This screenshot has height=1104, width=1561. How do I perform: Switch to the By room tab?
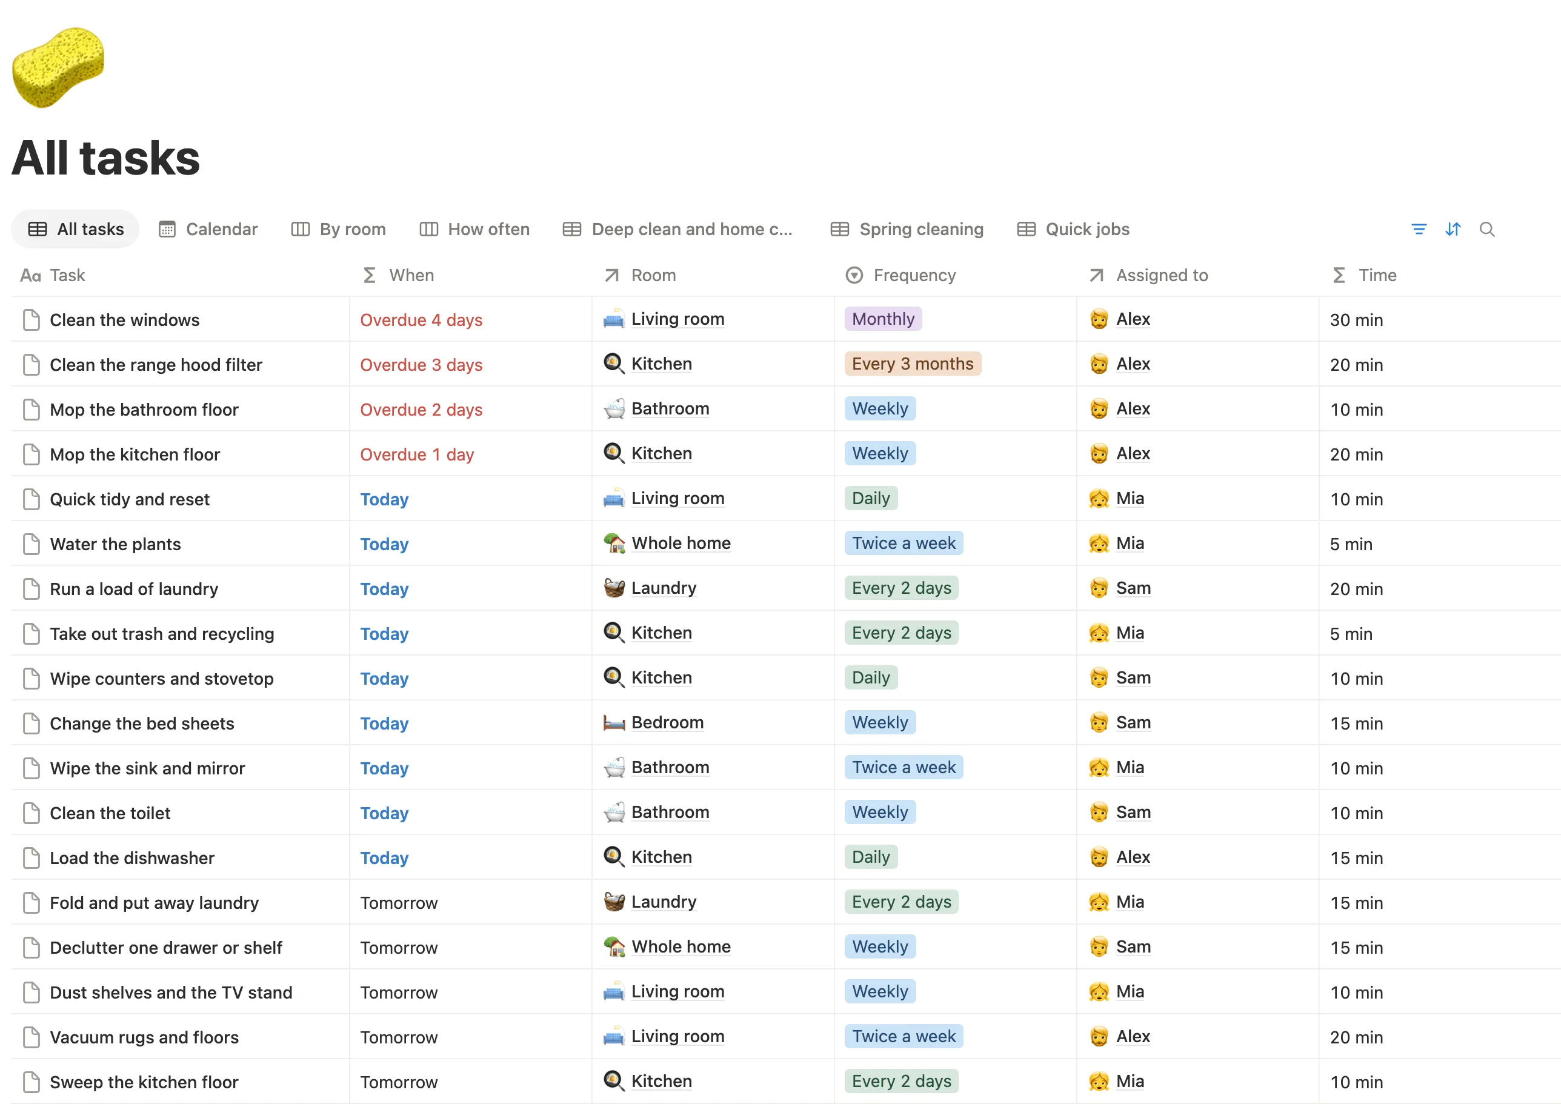339,229
